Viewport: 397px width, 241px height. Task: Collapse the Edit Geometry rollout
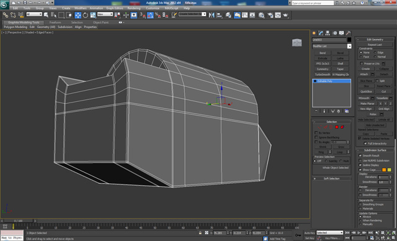pos(375,40)
